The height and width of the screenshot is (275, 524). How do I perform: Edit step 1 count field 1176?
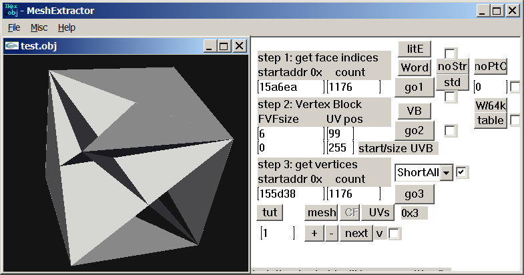354,87
